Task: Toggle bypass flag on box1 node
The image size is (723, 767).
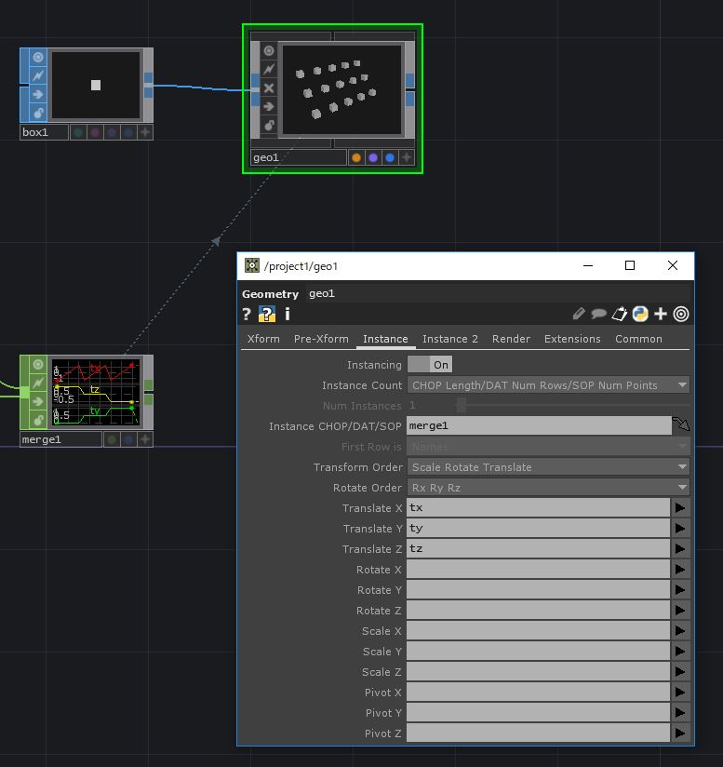Action: pyautogui.click(x=38, y=75)
